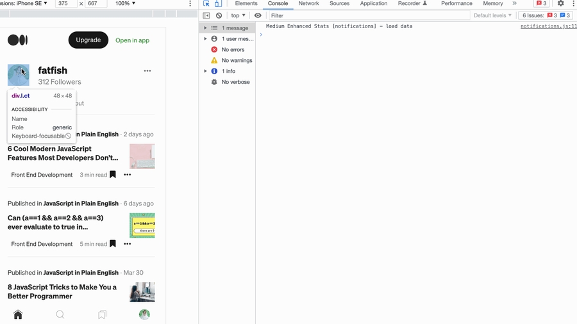
Task: Toggle the device toolbar icon
Action: click(x=218, y=4)
